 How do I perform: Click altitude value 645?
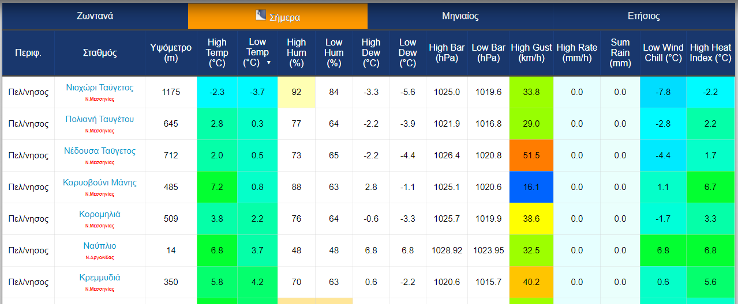(x=171, y=124)
